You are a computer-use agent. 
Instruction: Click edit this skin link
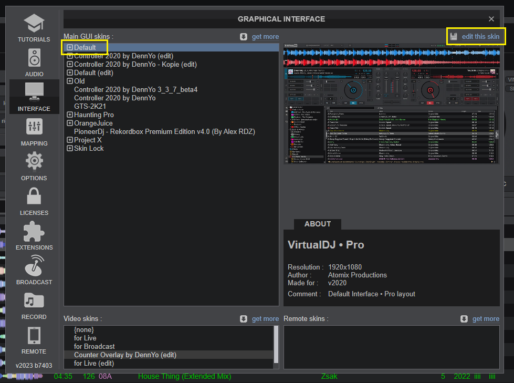pyautogui.click(x=480, y=36)
